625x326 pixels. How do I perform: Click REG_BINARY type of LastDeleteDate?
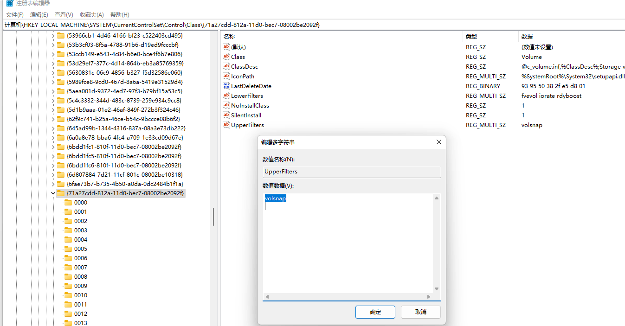[483, 86]
